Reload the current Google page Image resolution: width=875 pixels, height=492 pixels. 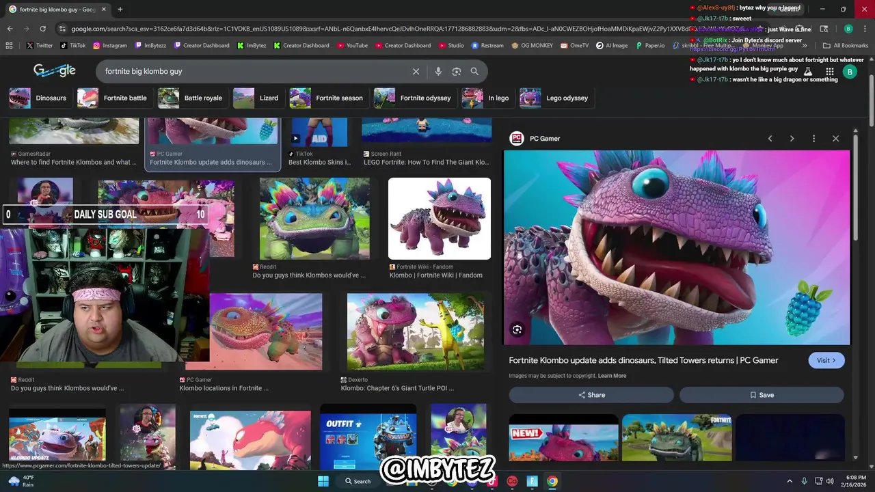[42, 29]
